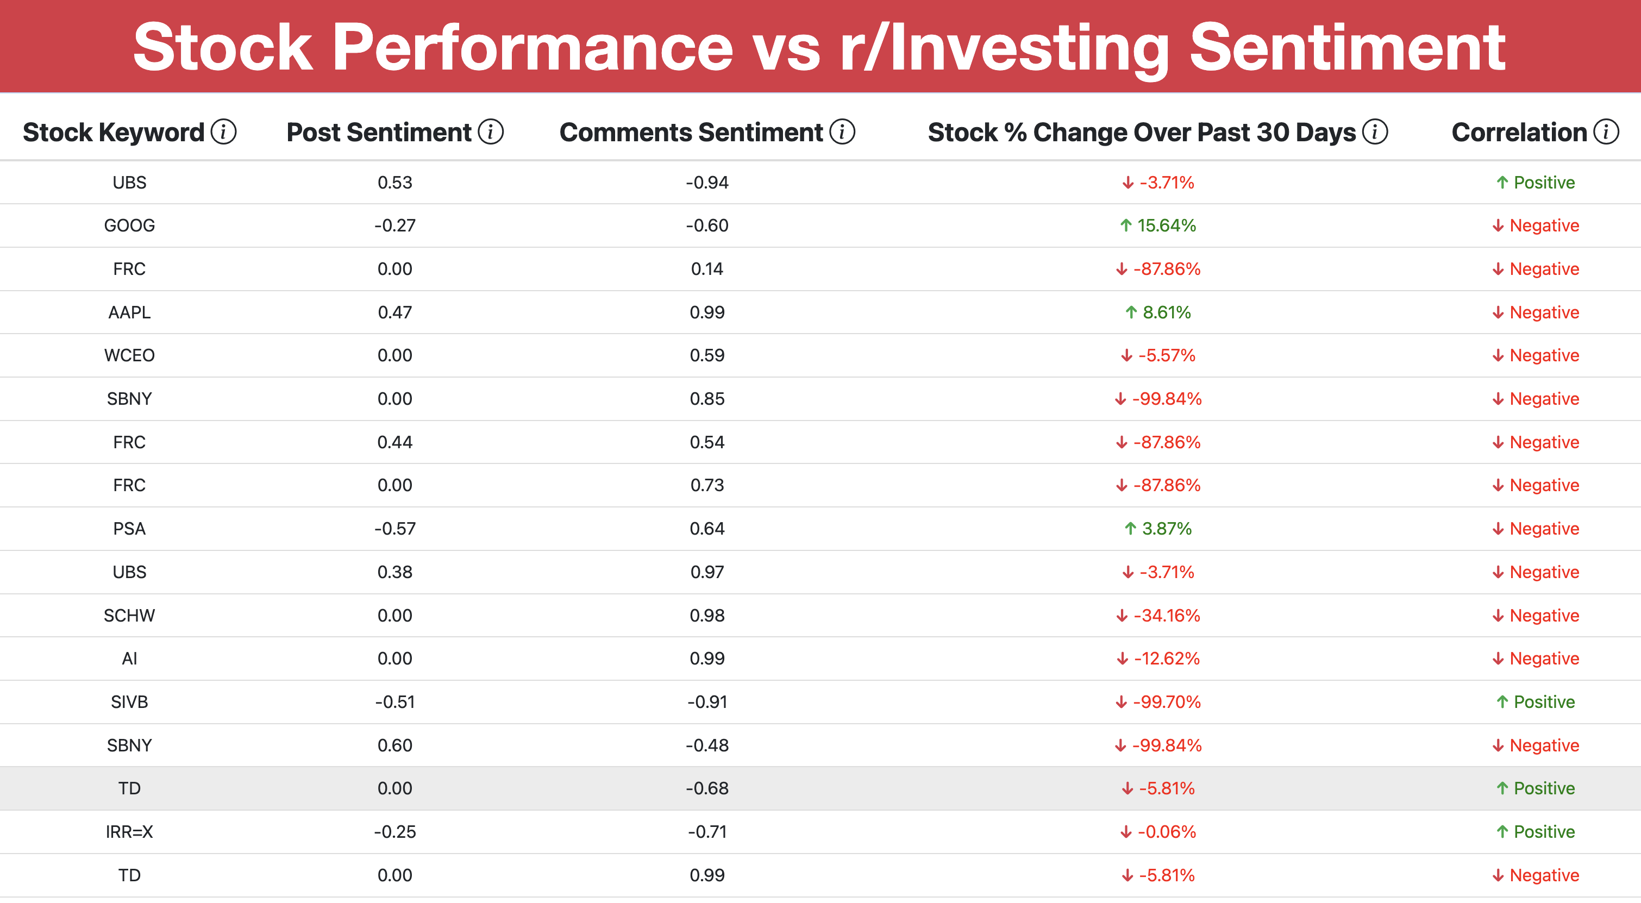Select the GOOG stock keyword cell

click(129, 225)
